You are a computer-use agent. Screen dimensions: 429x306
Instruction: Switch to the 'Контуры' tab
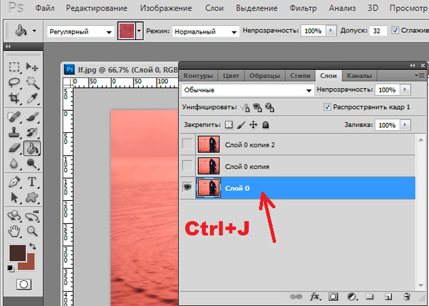click(x=198, y=76)
